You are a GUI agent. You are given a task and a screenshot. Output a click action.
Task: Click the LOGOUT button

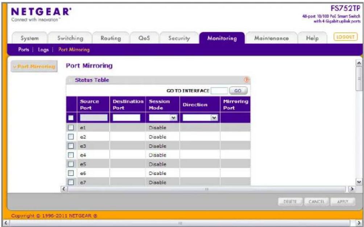pos(346,37)
